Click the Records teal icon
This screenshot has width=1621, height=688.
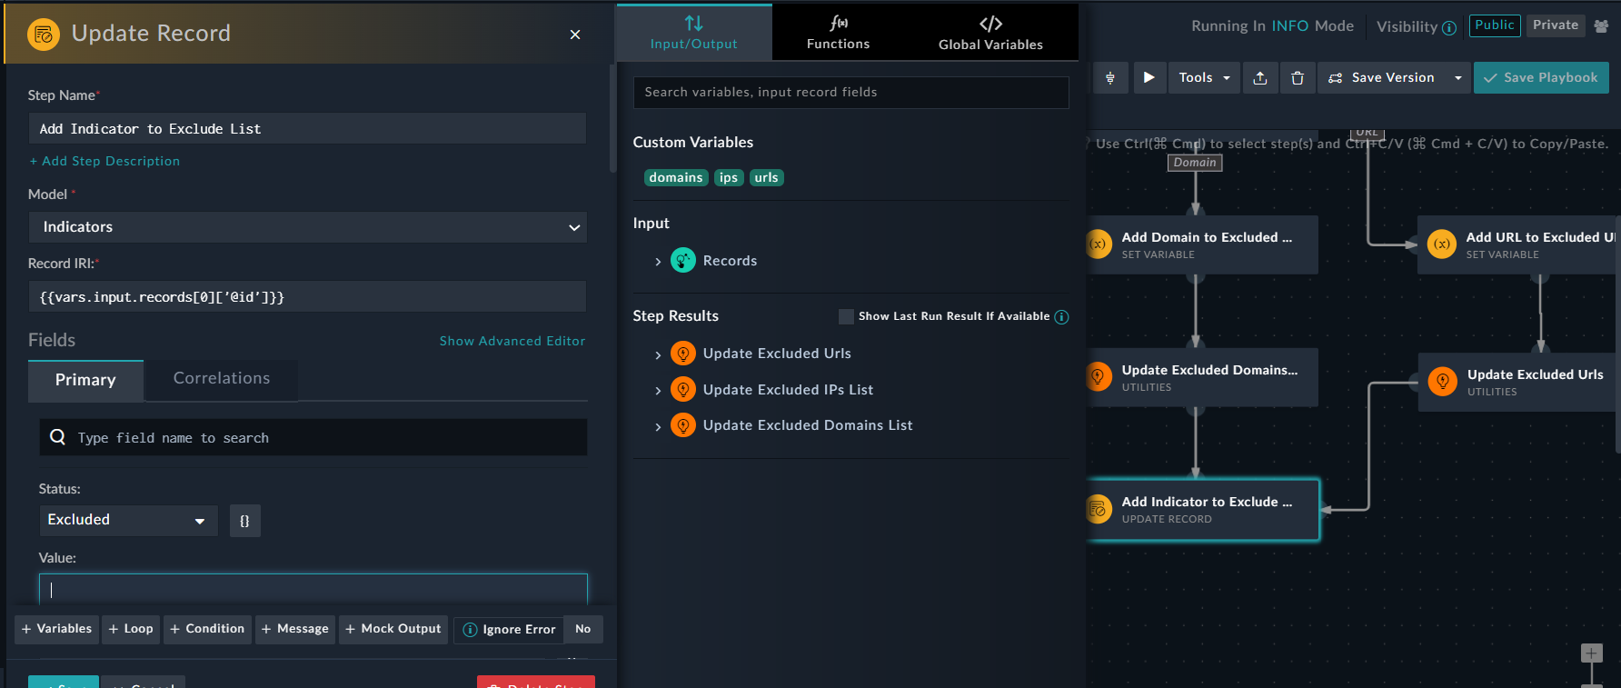click(683, 261)
